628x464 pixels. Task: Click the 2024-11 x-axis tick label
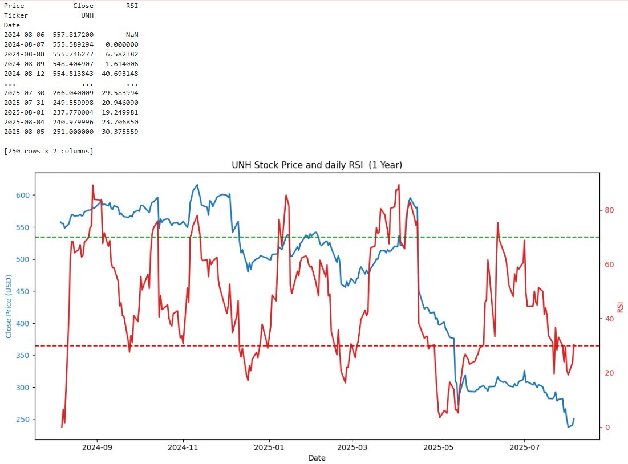tap(183, 447)
